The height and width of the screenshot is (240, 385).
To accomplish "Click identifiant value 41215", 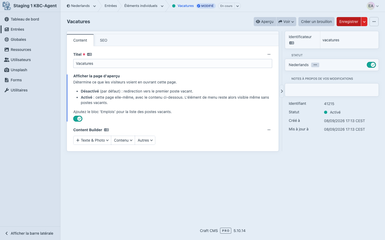I will coord(329,104).
